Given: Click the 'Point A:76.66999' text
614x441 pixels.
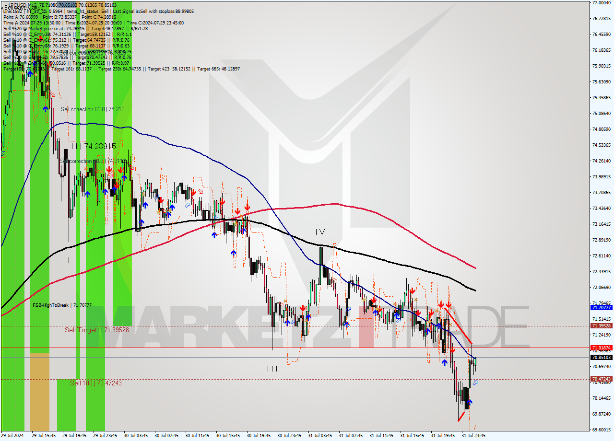Looking at the screenshot, I should [x=20, y=17].
